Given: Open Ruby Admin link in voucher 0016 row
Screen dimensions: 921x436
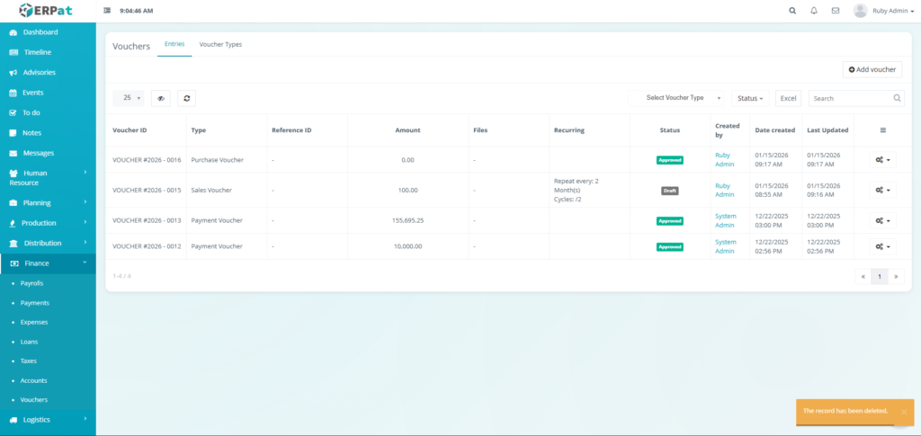Looking at the screenshot, I should pyautogui.click(x=724, y=160).
